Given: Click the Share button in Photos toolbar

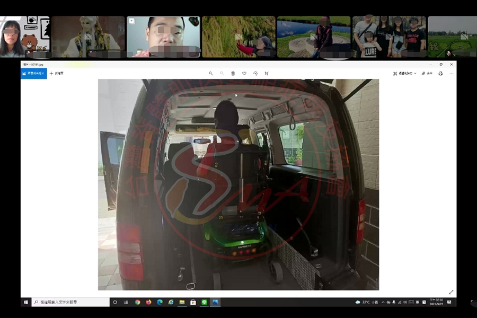Looking at the screenshot, I should [427, 73].
